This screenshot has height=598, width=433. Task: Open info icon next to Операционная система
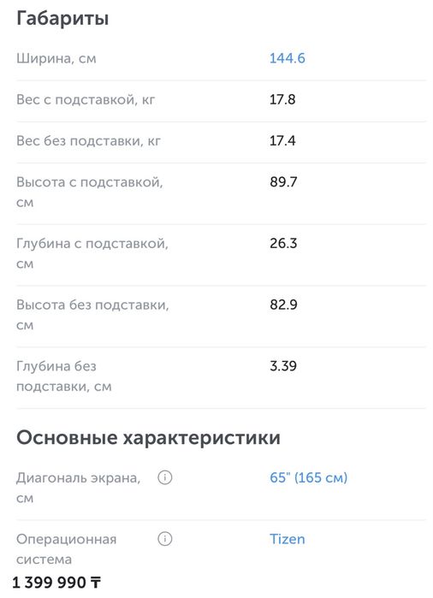pyautogui.click(x=165, y=538)
